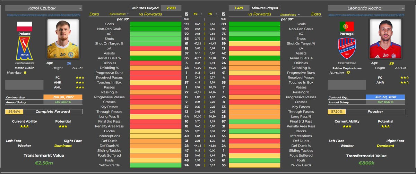Click Czubak's green Goals percentile bar
Screen dimensions: 416x174
tap(156, 24)
